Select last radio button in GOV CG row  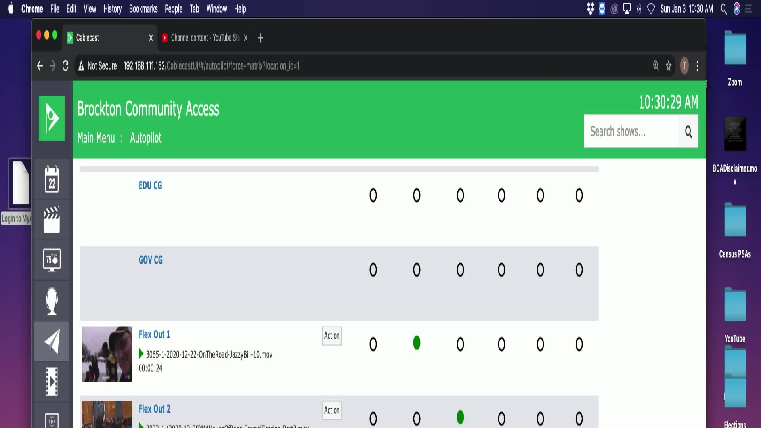pyautogui.click(x=579, y=270)
